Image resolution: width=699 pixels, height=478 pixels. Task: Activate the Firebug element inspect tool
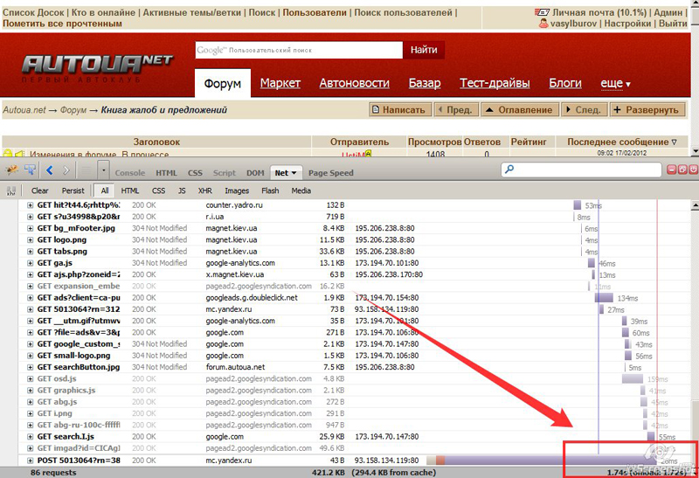(x=30, y=170)
